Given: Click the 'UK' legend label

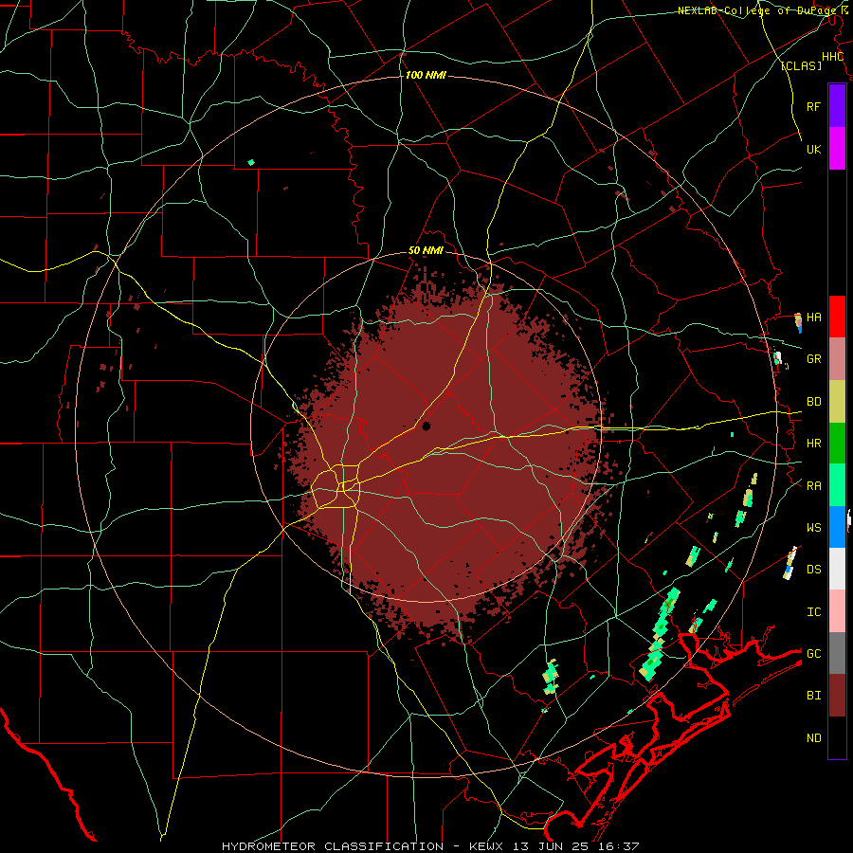Looking at the screenshot, I should click(813, 149).
